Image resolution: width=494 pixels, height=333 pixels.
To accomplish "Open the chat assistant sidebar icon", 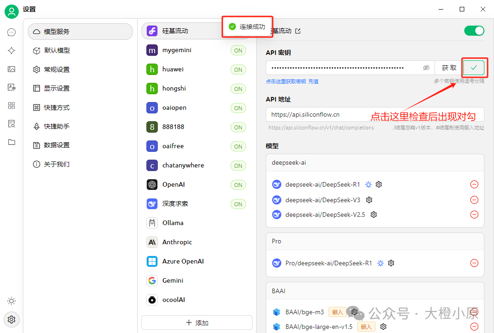I will tap(11, 32).
